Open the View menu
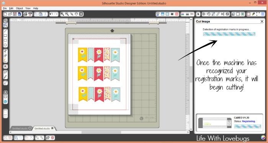The height and width of the screenshot is (143, 268). [28, 8]
